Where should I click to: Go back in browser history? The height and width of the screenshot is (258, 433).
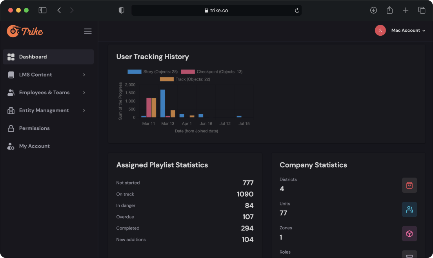tap(59, 10)
